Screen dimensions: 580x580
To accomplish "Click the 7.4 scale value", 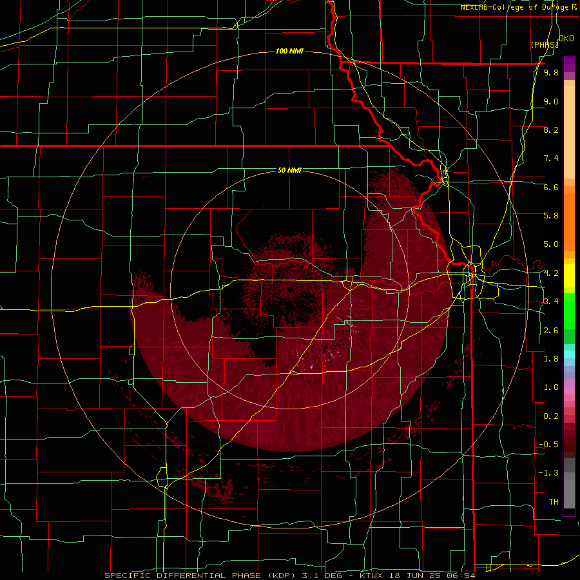I will pyautogui.click(x=551, y=159).
